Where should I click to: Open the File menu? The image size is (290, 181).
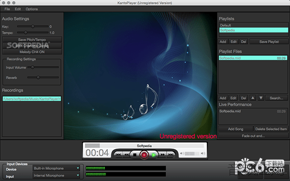coord(7,9)
